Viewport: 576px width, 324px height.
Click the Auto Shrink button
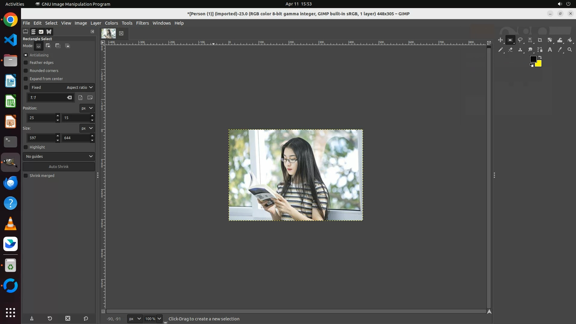pos(59,167)
